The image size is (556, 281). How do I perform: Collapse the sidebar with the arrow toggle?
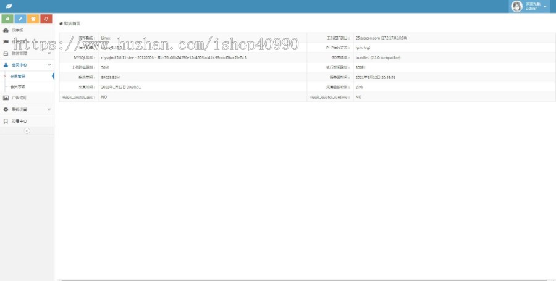[27, 131]
